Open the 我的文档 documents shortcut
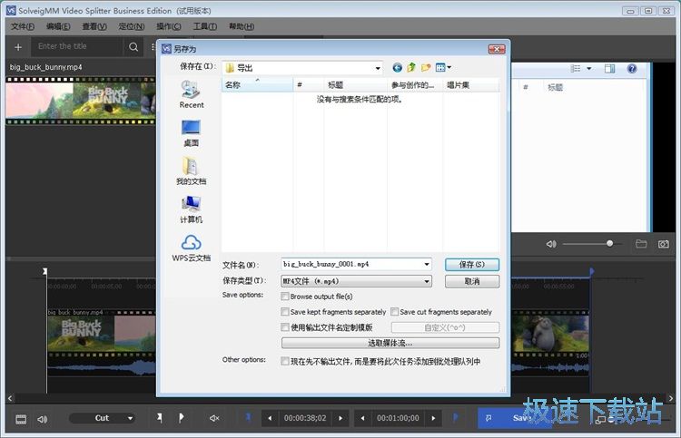681x438 pixels. coord(191,170)
